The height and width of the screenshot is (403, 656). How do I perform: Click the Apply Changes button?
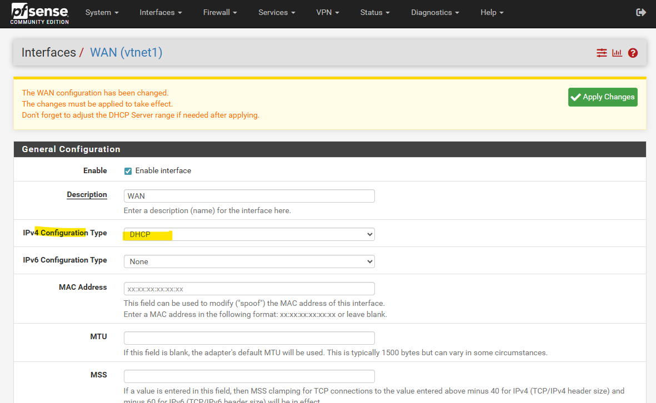tap(603, 97)
